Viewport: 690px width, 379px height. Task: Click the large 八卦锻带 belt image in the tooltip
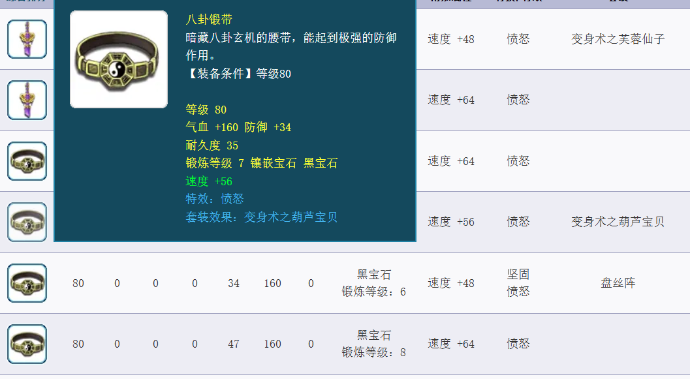click(119, 59)
